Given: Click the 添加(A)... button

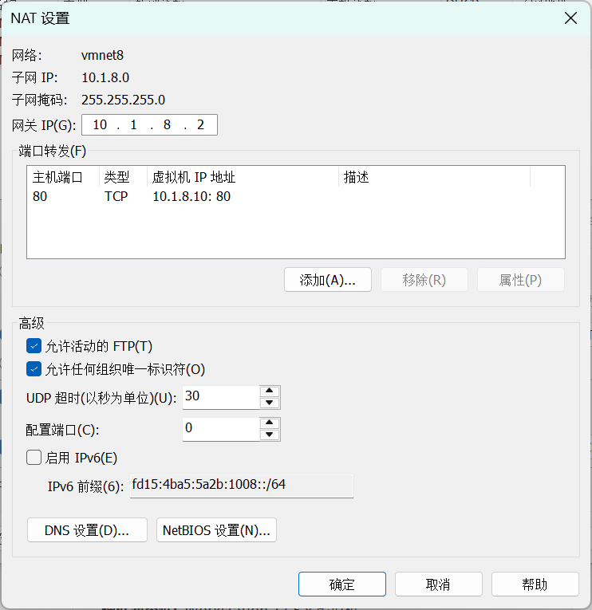Looking at the screenshot, I should (x=328, y=280).
